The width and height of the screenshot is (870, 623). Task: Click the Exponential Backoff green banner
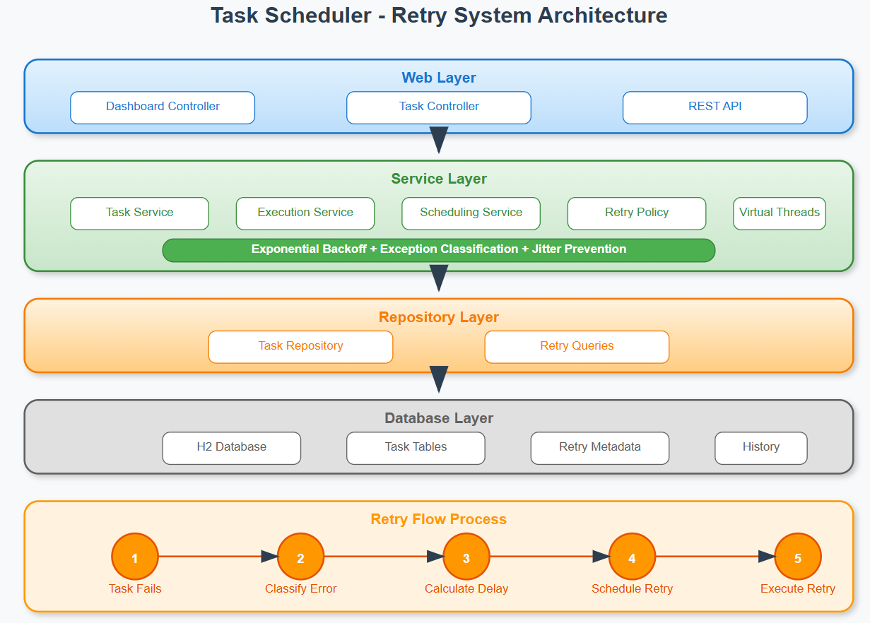(x=439, y=250)
